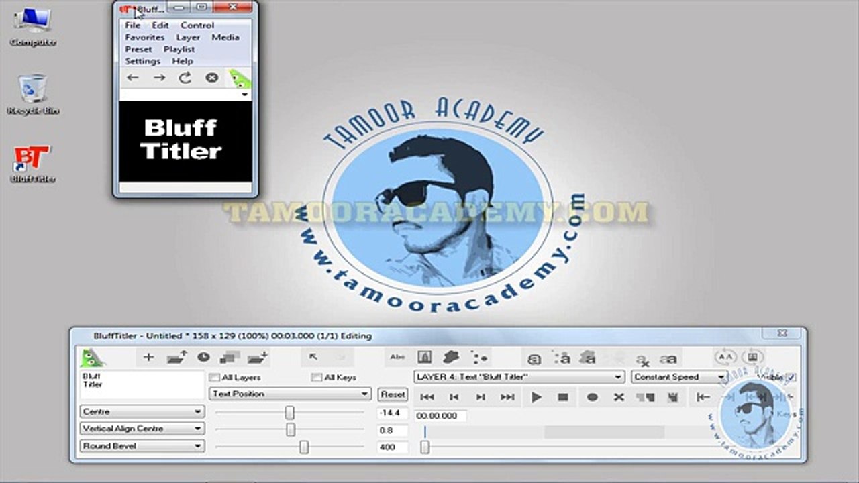
Task: Click the round X stop icon in the preview window
Action: (x=211, y=78)
